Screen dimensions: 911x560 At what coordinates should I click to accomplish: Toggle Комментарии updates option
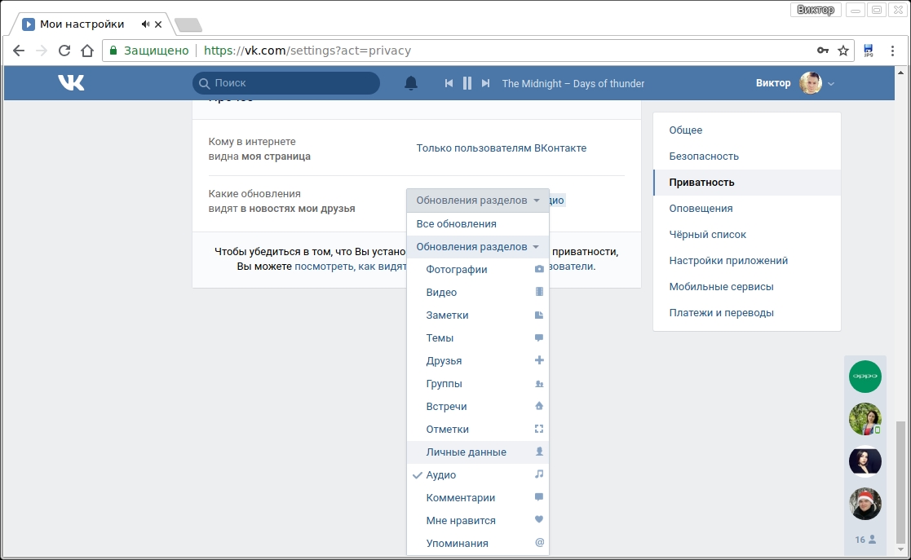[478, 498]
